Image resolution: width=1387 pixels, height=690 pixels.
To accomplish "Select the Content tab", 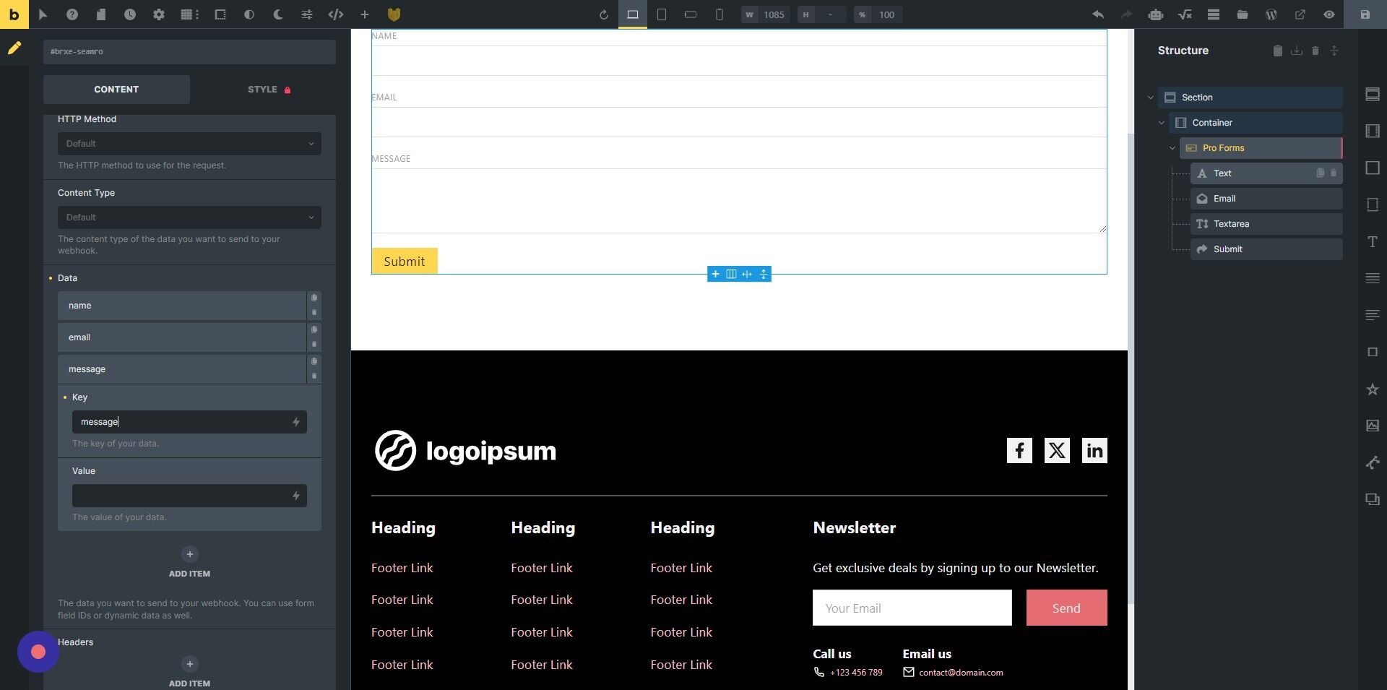I will tap(116, 89).
